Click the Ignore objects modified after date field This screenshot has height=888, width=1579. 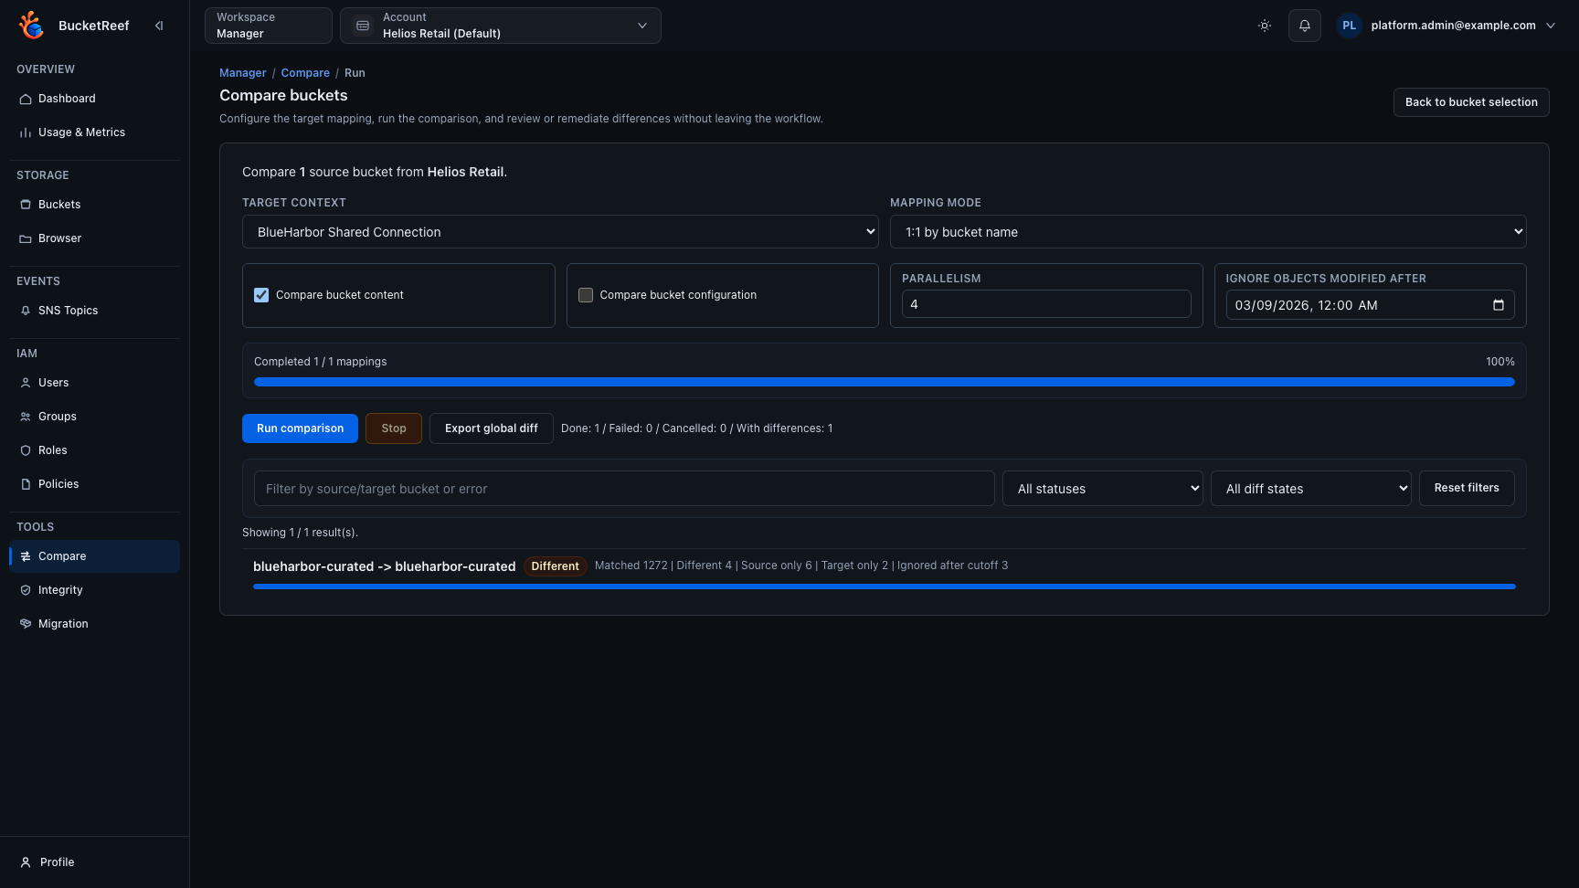click(1370, 305)
